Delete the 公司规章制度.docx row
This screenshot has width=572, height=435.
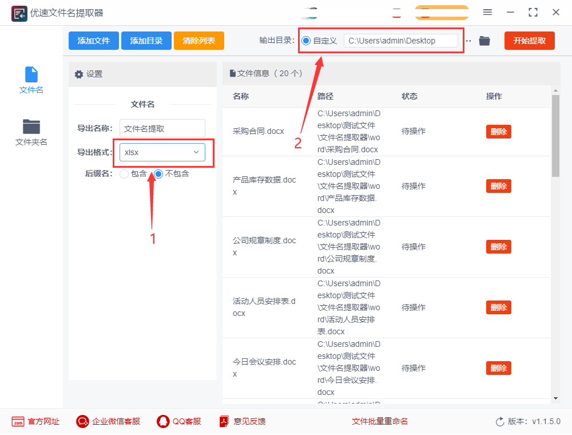pyautogui.click(x=498, y=247)
